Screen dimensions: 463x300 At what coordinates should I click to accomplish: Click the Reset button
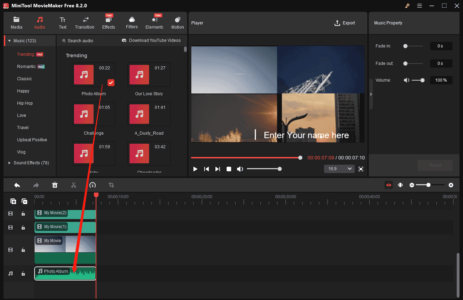point(435,165)
